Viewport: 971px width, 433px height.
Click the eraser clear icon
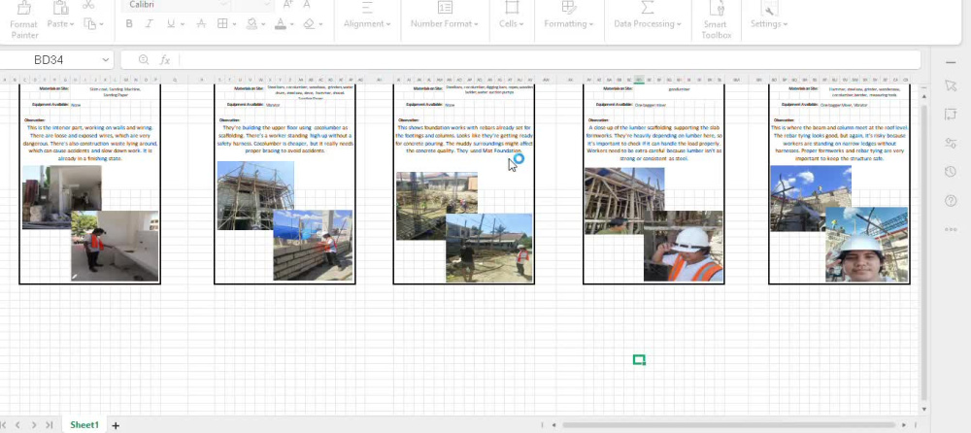tap(309, 23)
